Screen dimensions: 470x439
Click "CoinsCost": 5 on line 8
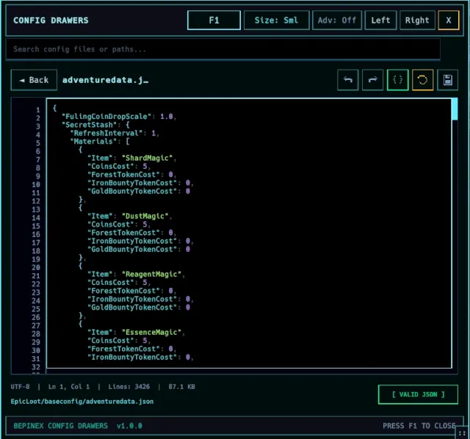[117, 167]
